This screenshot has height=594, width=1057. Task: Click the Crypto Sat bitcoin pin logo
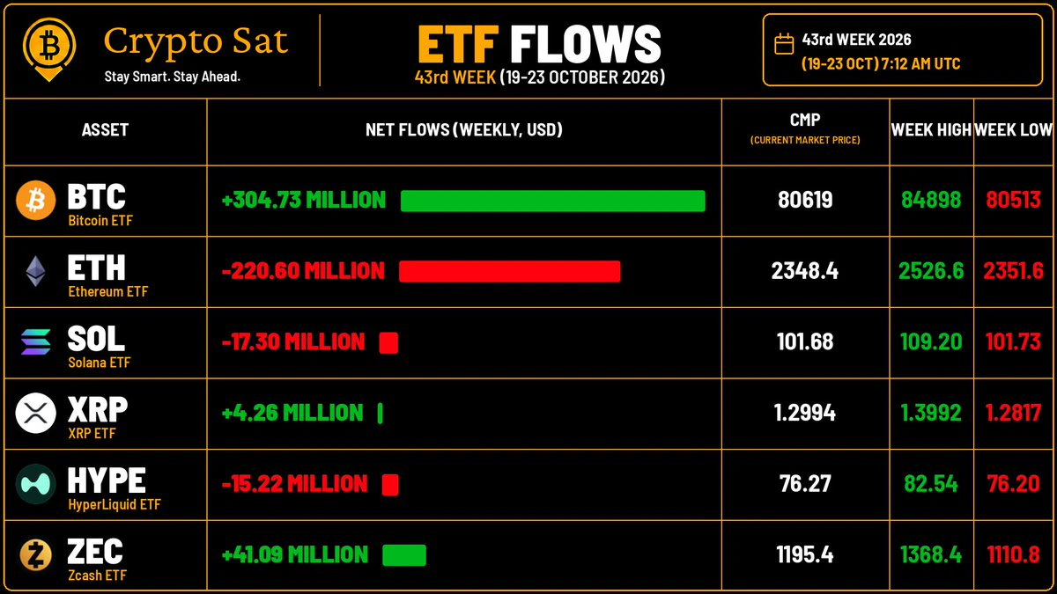click(x=49, y=49)
